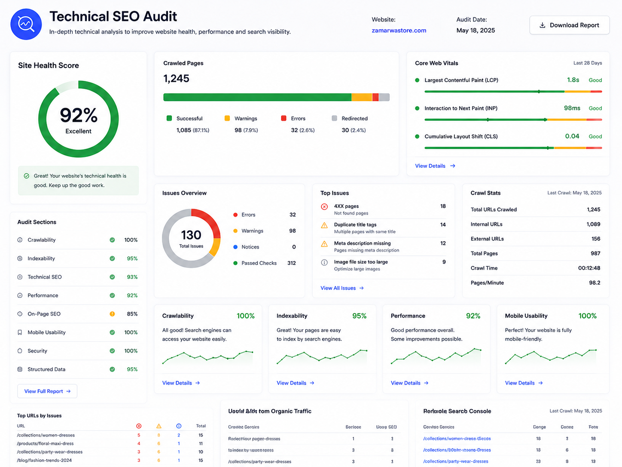Click the Performance gauge icon in Audit Sections

tap(20, 295)
